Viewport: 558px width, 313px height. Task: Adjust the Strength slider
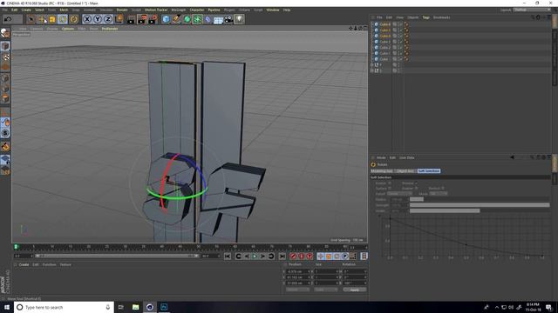click(480, 205)
